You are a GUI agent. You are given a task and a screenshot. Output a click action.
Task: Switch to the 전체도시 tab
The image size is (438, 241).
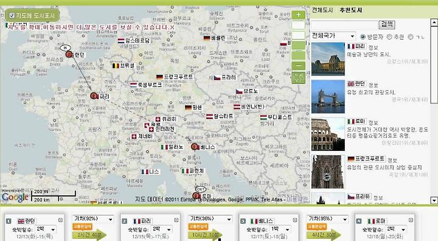click(322, 10)
